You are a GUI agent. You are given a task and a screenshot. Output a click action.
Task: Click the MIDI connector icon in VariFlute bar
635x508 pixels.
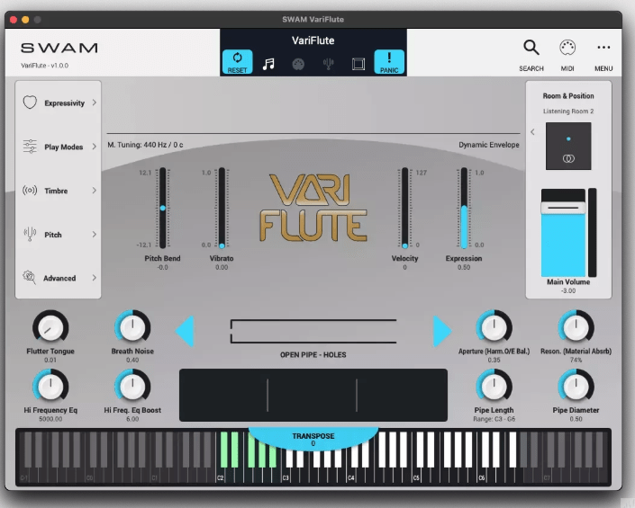coord(298,64)
